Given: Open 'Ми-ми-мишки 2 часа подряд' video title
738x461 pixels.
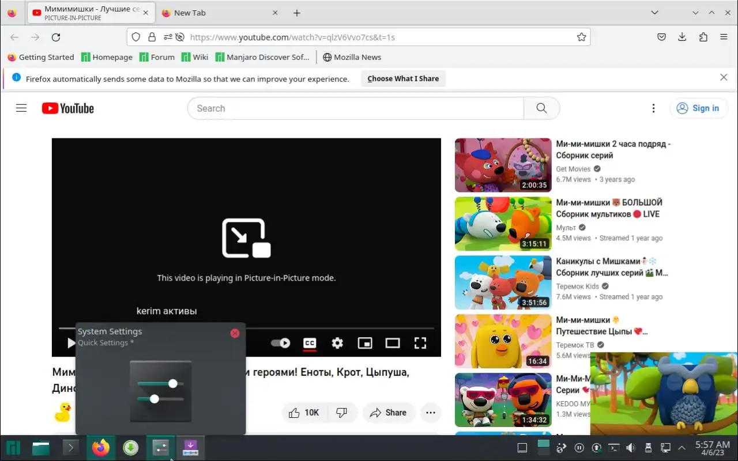Looking at the screenshot, I should tap(613, 150).
